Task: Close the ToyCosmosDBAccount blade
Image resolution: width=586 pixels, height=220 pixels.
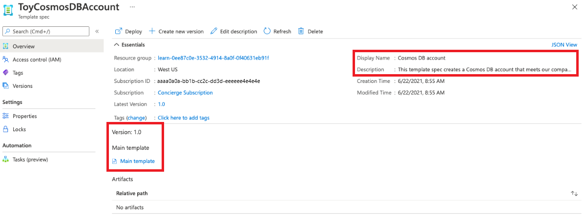Action: click(x=575, y=7)
